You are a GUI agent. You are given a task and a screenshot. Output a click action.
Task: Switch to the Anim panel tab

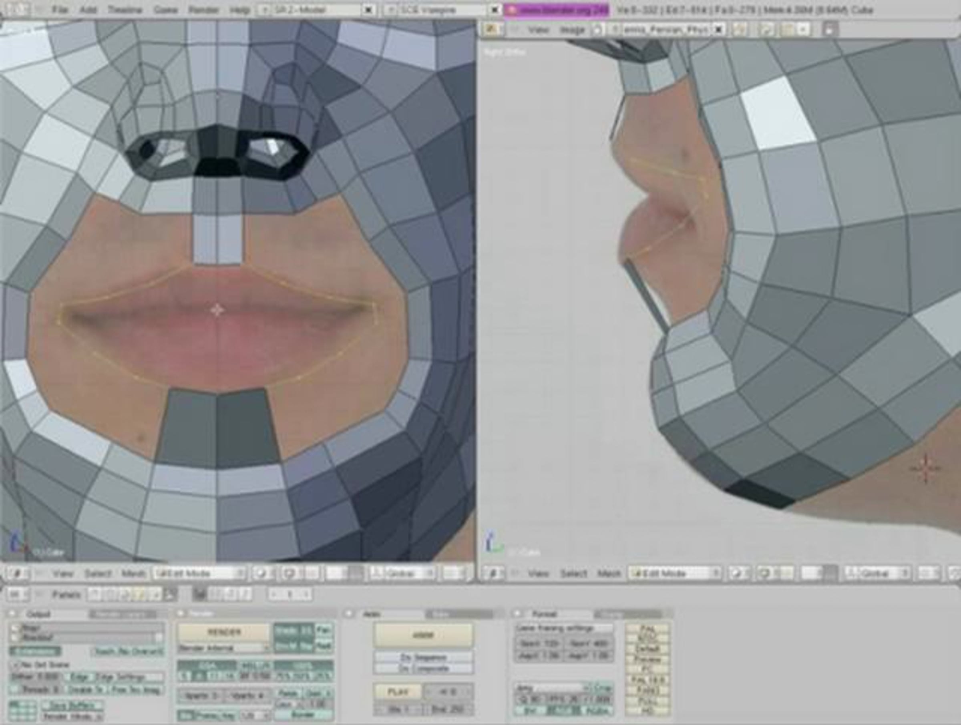tap(372, 614)
